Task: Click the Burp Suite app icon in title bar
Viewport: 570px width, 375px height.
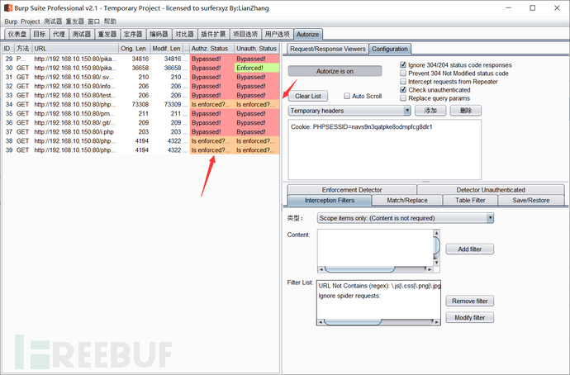Action: [7, 7]
